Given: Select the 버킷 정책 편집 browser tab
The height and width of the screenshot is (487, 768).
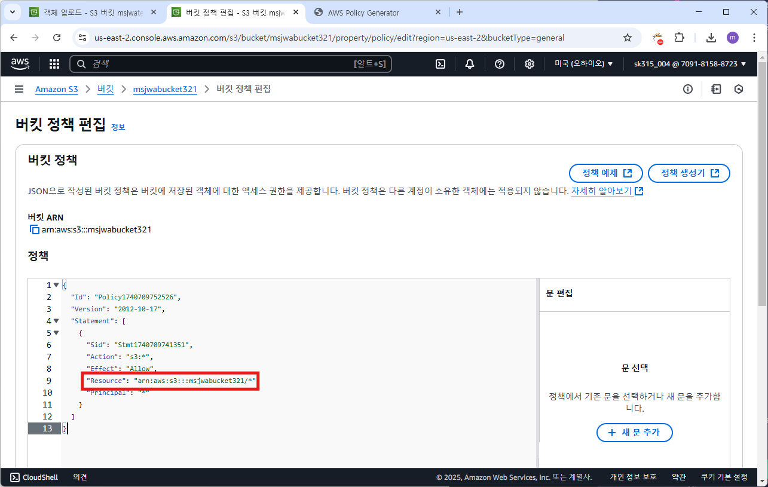Looking at the screenshot, I should (236, 12).
